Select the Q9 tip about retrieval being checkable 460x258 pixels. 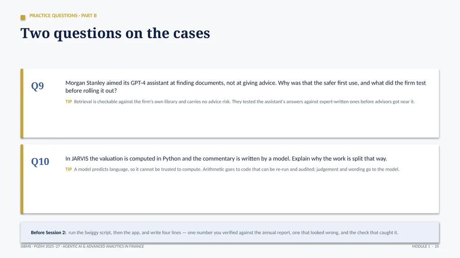[244, 102]
